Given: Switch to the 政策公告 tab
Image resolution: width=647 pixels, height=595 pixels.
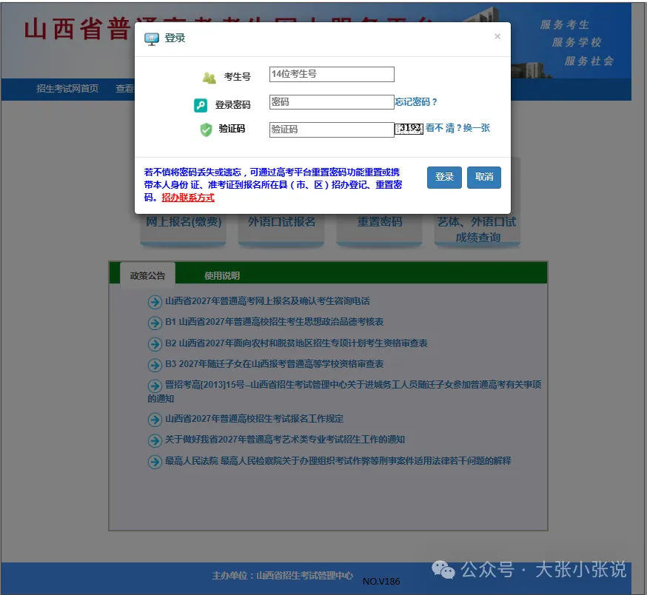Looking at the screenshot, I should (147, 275).
